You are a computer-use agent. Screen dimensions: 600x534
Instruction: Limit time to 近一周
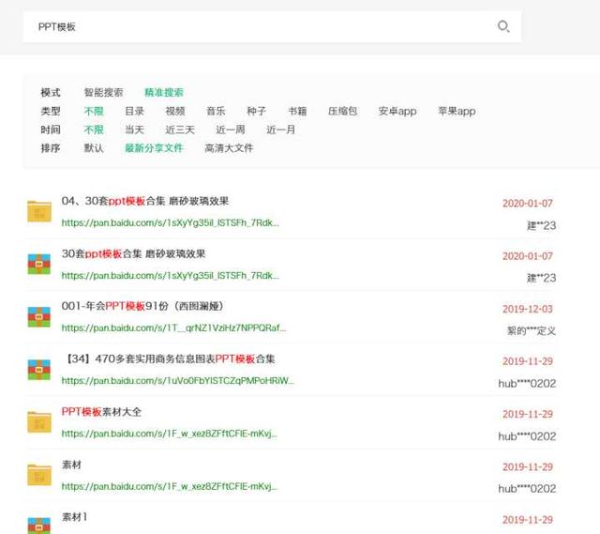pos(231,130)
